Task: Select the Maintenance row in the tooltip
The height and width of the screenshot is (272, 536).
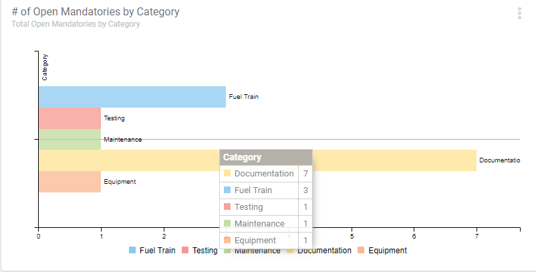Action: [266, 223]
